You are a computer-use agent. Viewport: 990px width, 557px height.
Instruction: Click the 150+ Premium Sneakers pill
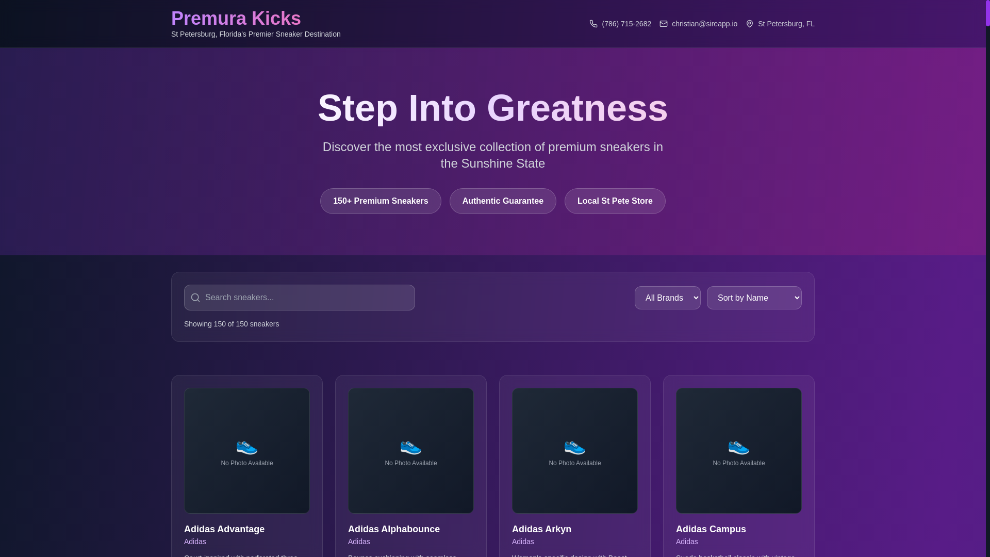tap(381, 201)
